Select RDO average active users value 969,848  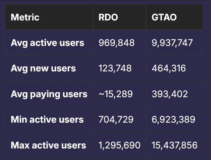(x=116, y=43)
